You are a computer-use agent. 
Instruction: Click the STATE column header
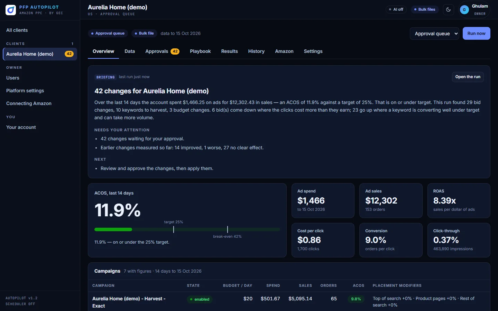tap(193, 285)
